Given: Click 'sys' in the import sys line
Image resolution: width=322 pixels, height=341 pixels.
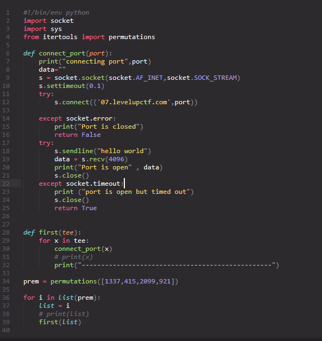Looking at the screenshot, I should (x=56, y=29).
